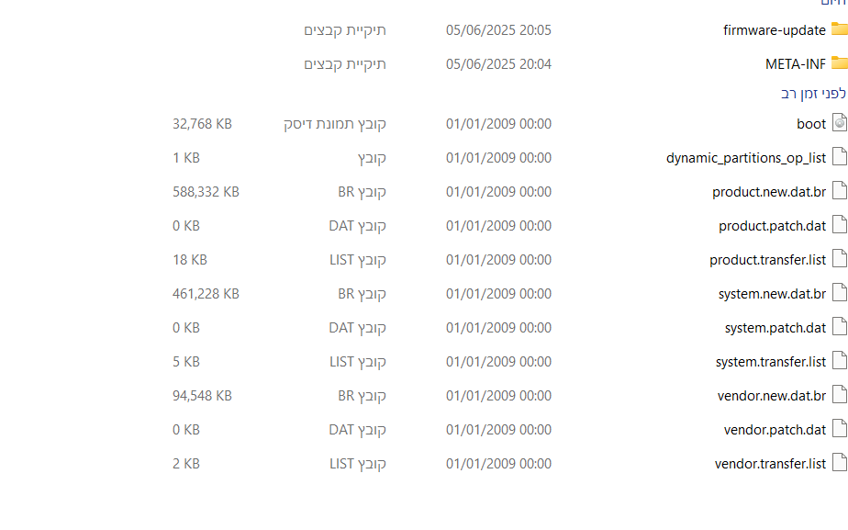Click the system.patch.dat file name

(x=775, y=328)
